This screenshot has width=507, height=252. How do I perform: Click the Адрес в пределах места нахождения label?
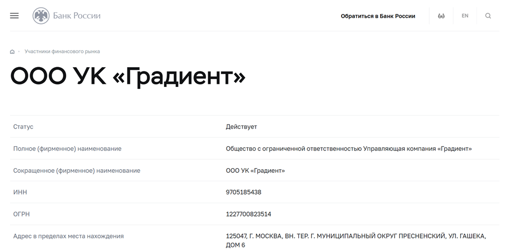68,236
